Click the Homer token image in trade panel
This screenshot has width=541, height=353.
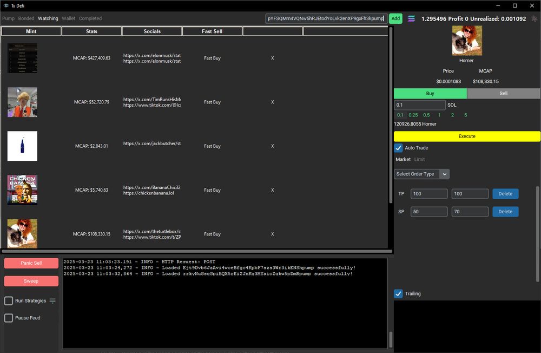click(x=467, y=41)
